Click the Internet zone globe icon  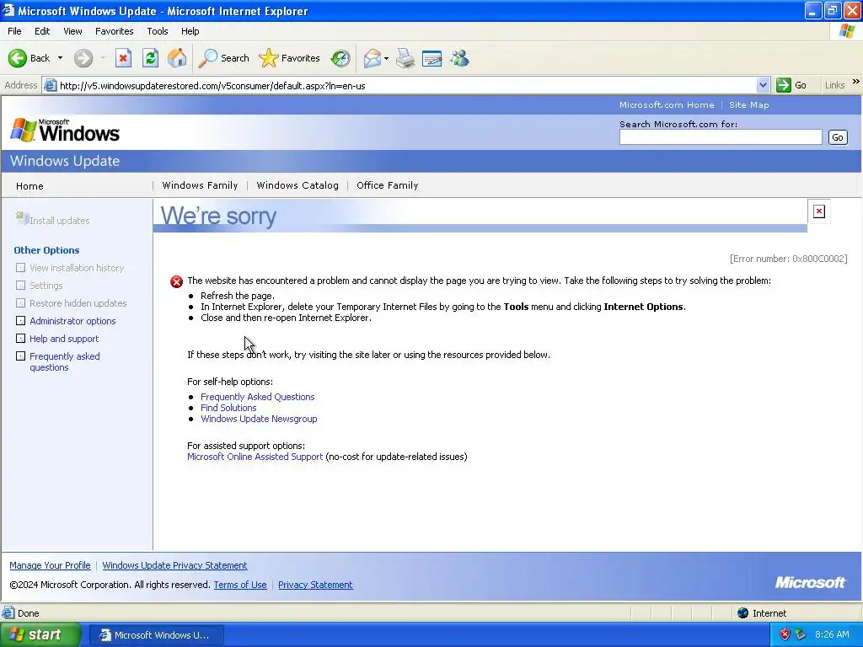tap(743, 613)
